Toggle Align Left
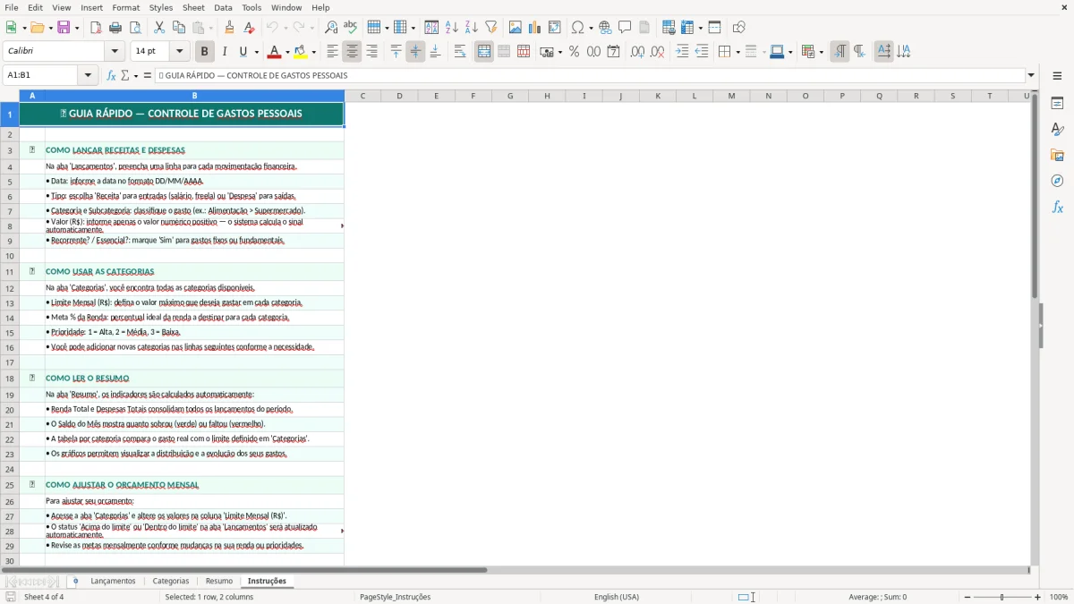This screenshot has height=604, width=1074. 332,52
